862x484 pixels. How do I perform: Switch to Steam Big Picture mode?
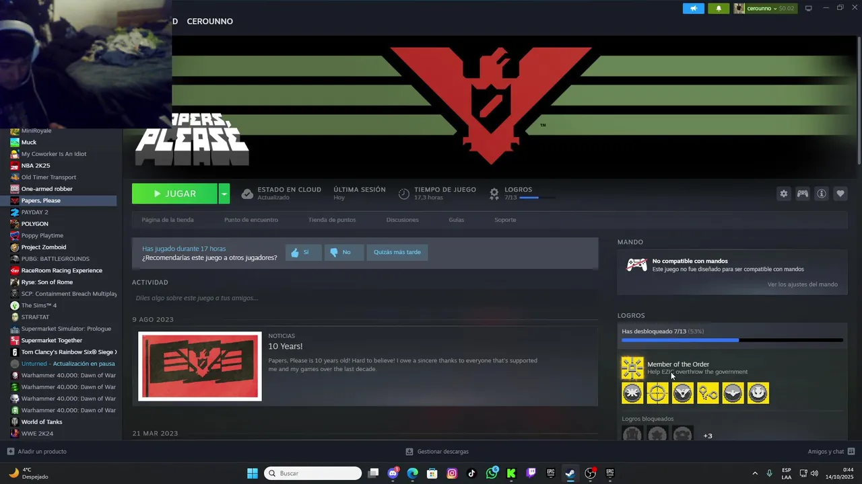(x=808, y=8)
